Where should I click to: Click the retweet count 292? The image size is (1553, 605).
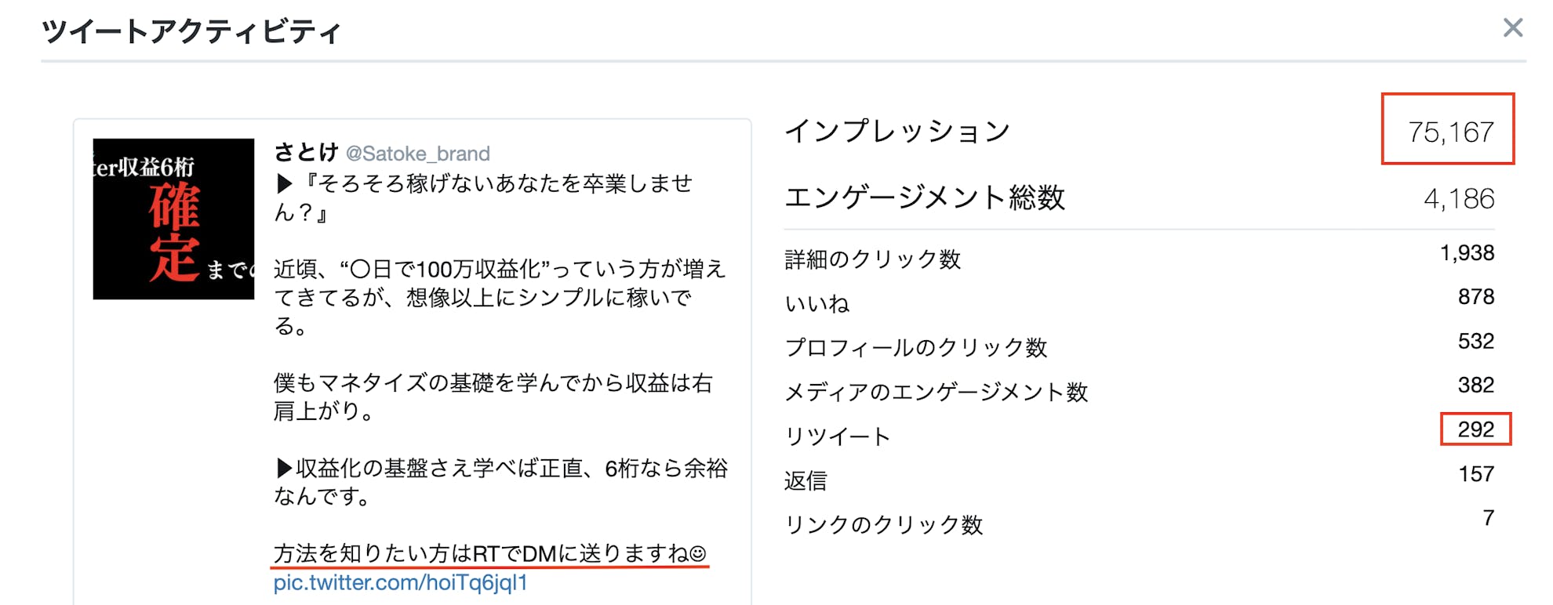click(x=1475, y=429)
